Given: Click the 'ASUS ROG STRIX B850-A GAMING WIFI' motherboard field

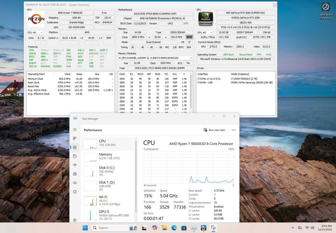Looking at the screenshot, I should click(x=155, y=13).
